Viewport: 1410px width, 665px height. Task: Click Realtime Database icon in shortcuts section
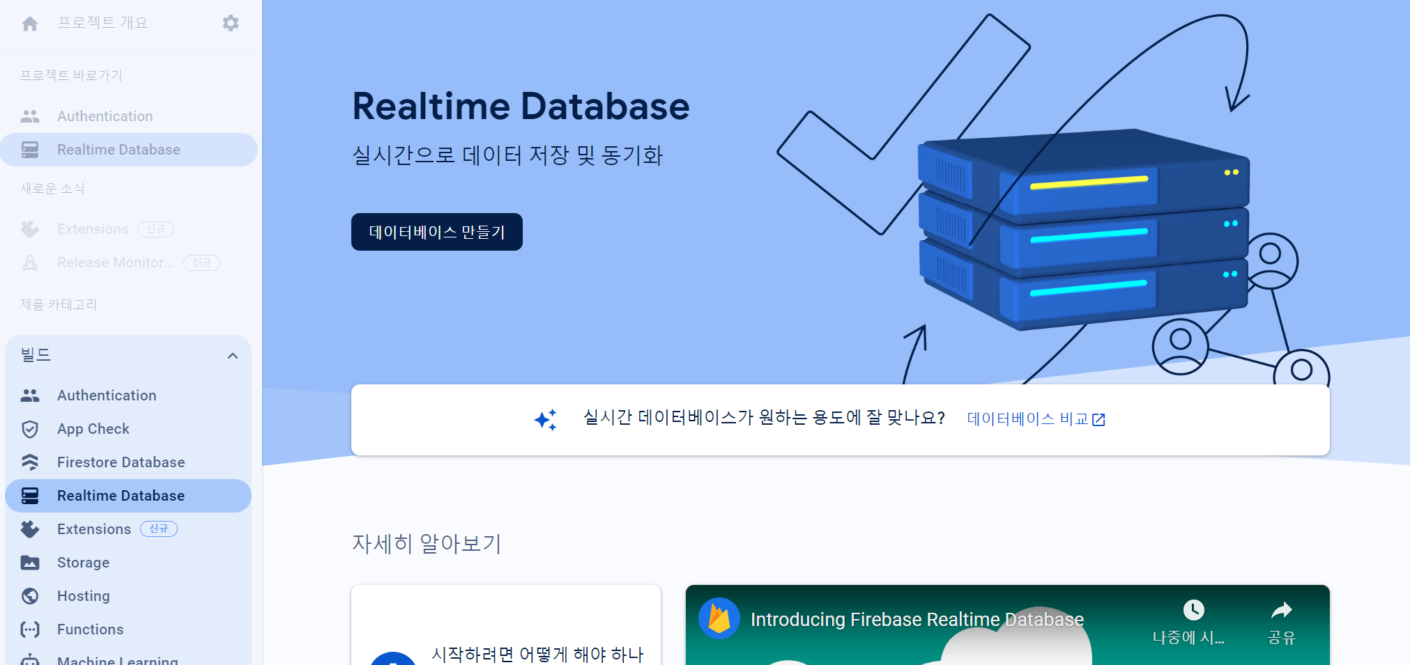30,150
